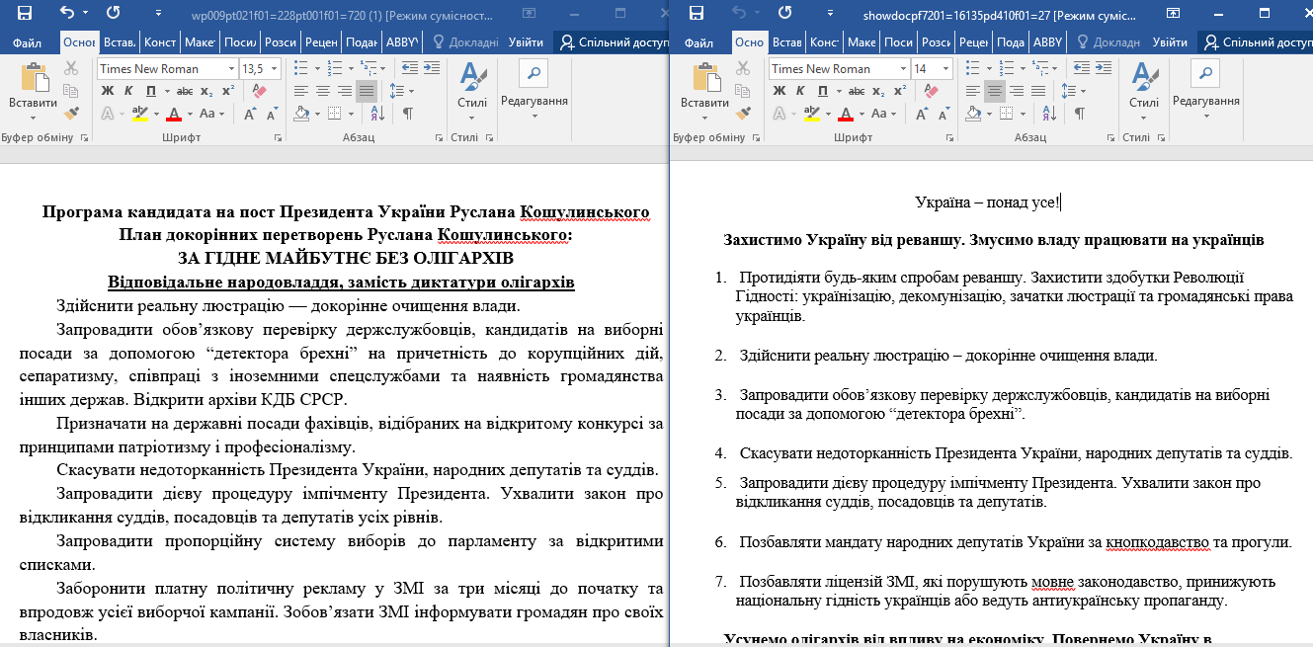Click Доклад search box in right window
The image size is (1313, 647).
1109,42
